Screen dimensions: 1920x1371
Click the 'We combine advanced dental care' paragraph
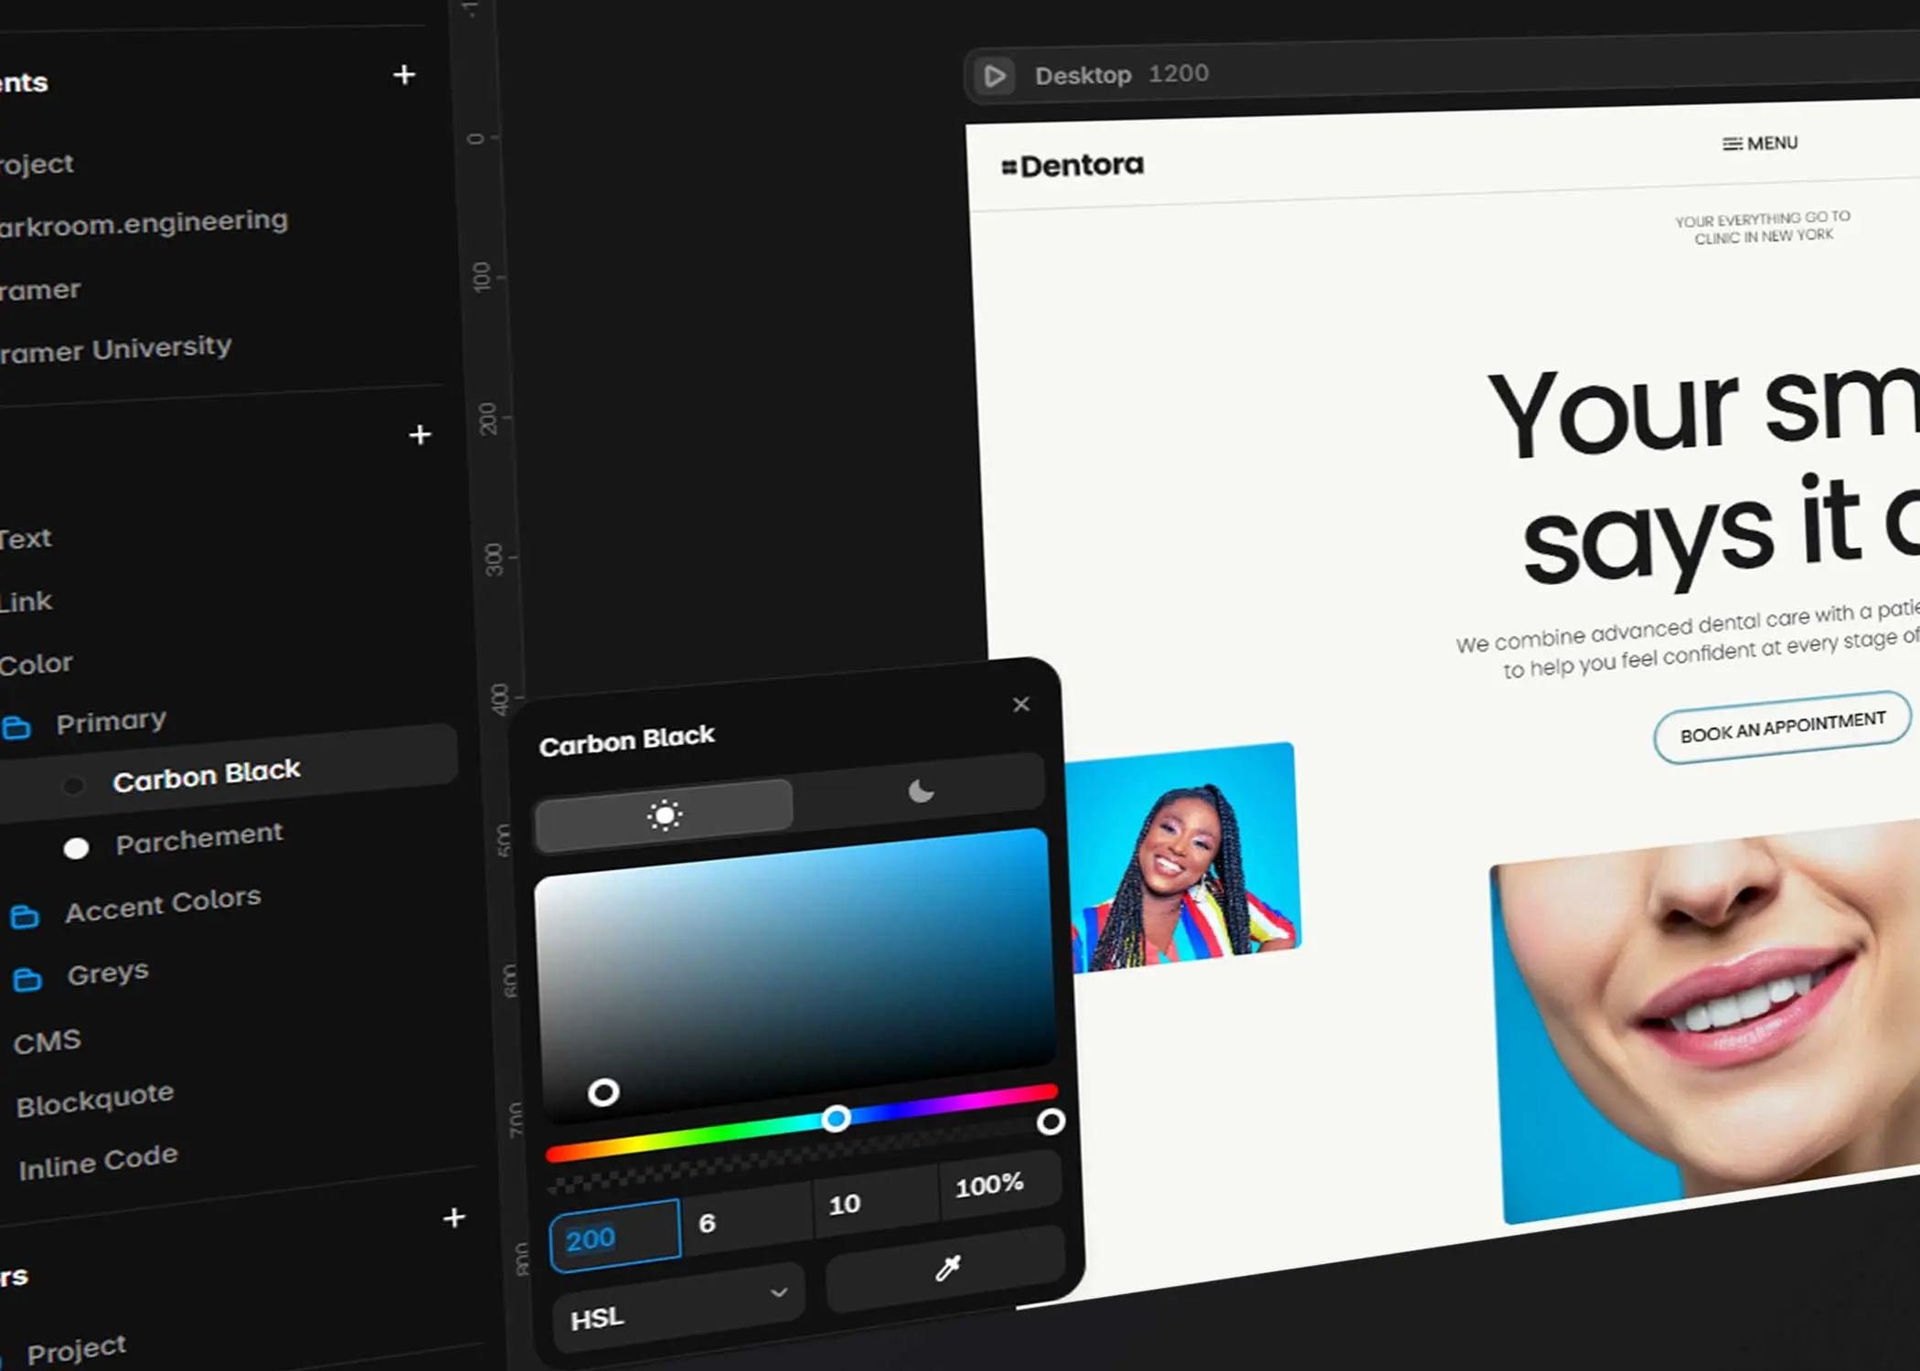click(x=1688, y=640)
